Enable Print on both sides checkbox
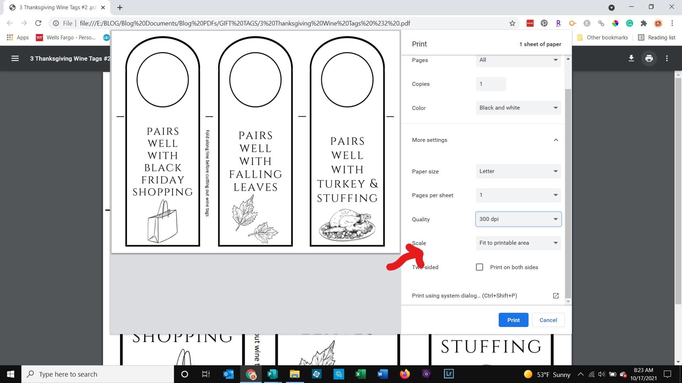Image resolution: width=682 pixels, height=383 pixels. [480, 267]
